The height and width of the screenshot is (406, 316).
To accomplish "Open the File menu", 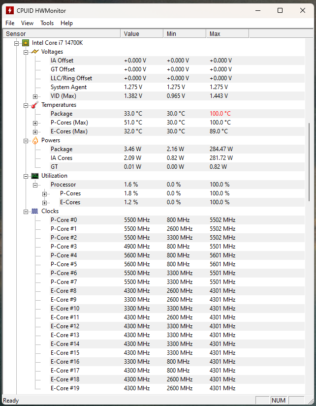I will [10, 23].
